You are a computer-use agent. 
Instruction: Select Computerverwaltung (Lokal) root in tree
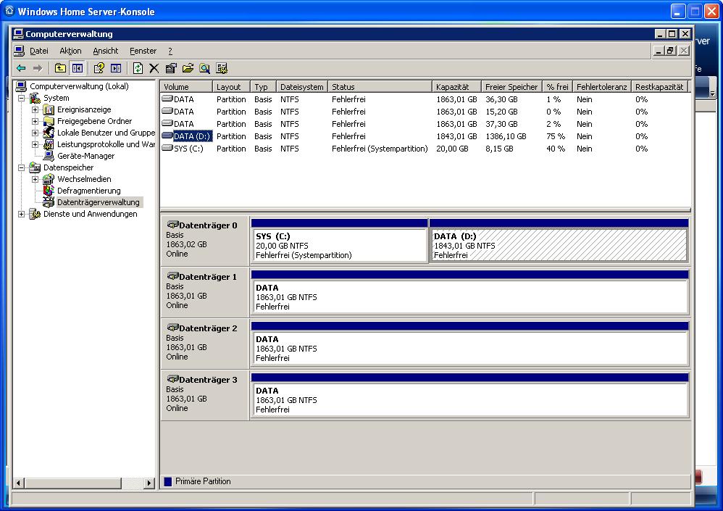[79, 86]
